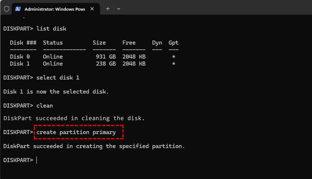
Task: Open a new tab with plus button
Action: click(x=108, y=9)
